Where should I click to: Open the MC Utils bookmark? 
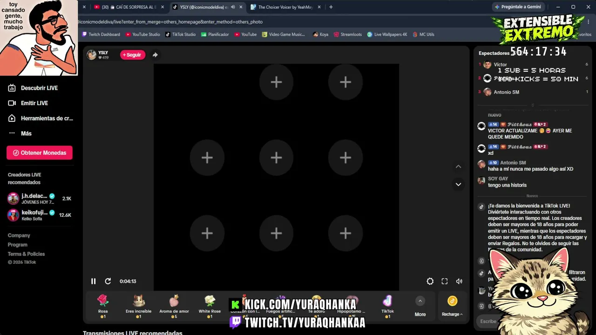423,34
